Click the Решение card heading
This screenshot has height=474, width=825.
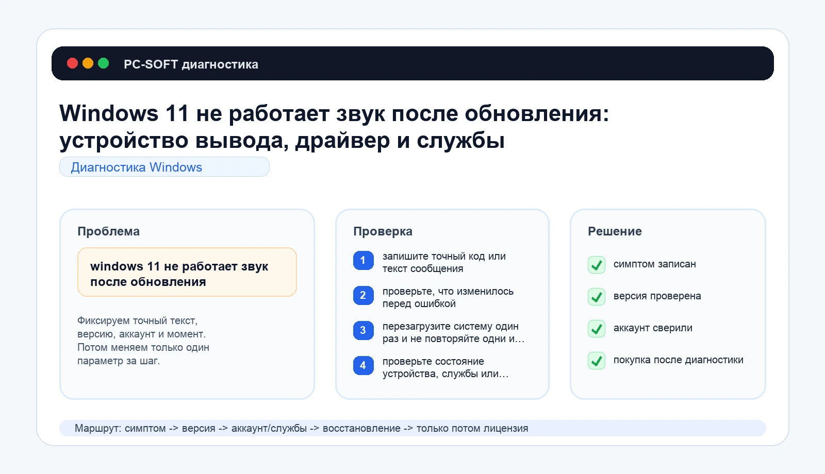tap(615, 231)
